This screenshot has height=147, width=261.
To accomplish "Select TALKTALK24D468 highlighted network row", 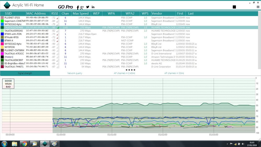I will click(129, 27).
